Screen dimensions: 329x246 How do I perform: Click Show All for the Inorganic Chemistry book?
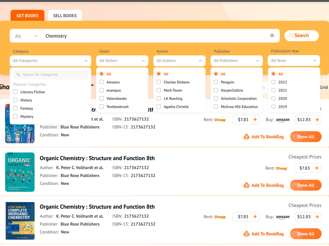point(306,234)
